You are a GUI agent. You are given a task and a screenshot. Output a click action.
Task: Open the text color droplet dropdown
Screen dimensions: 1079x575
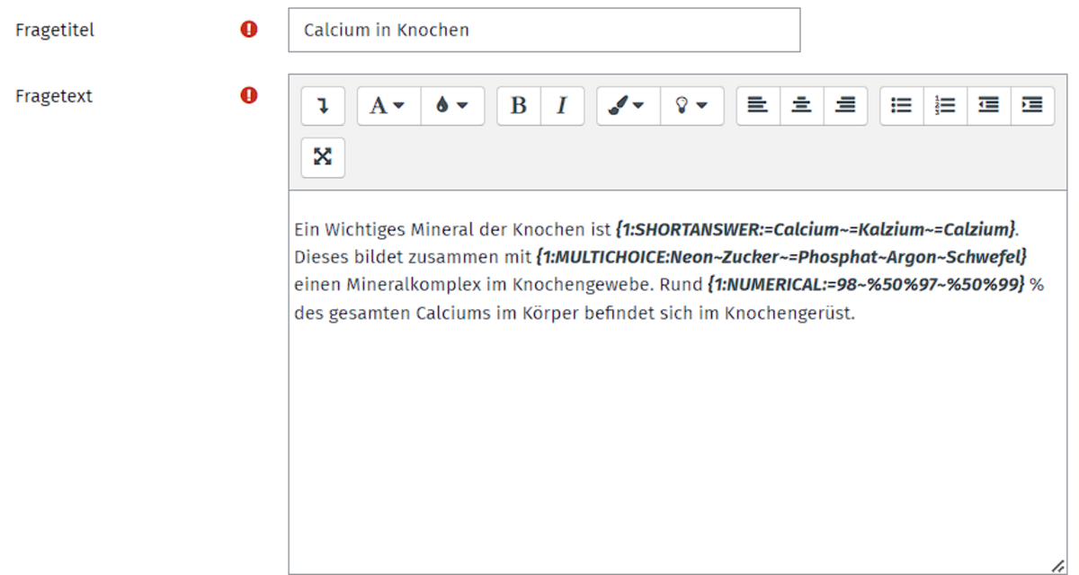[x=452, y=106]
